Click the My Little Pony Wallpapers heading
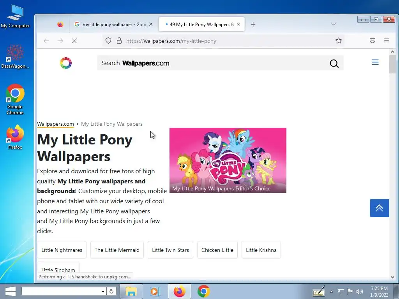Image resolution: width=399 pixels, height=299 pixels. click(x=85, y=148)
